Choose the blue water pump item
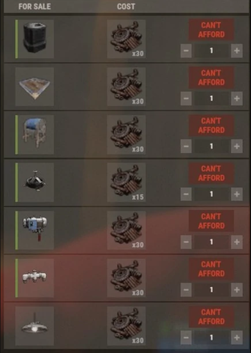This screenshot has width=251, height=353. (34, 230)
